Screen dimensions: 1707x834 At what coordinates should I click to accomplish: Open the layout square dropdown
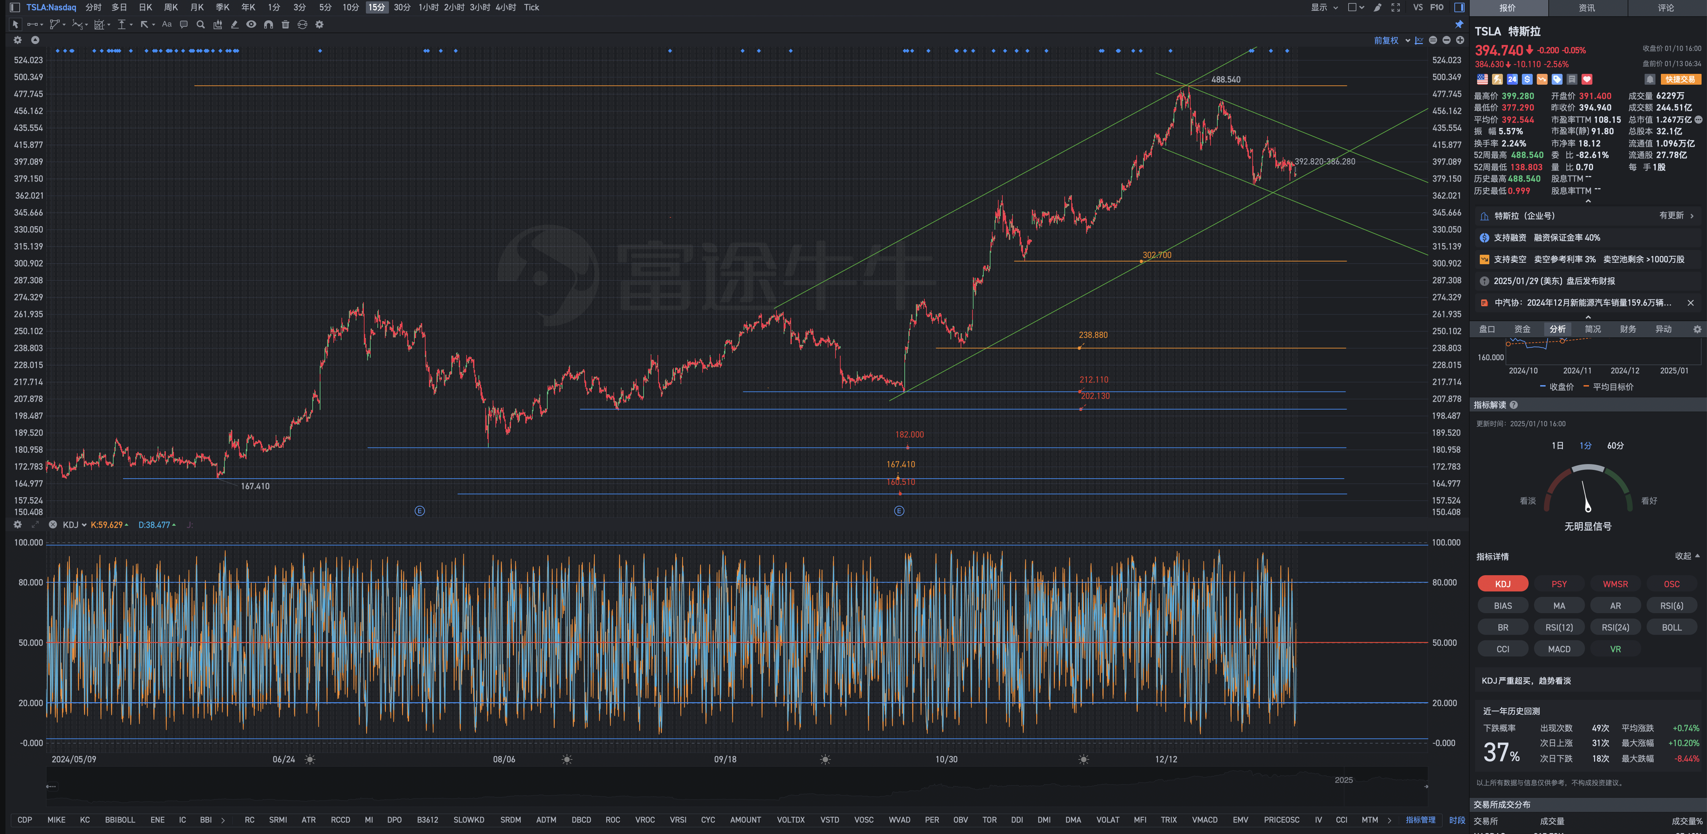click(x=1356, y=7)
